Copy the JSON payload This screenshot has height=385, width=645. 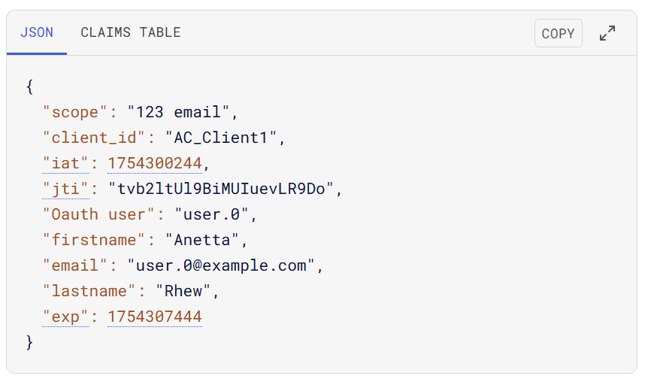pos(559,33)
